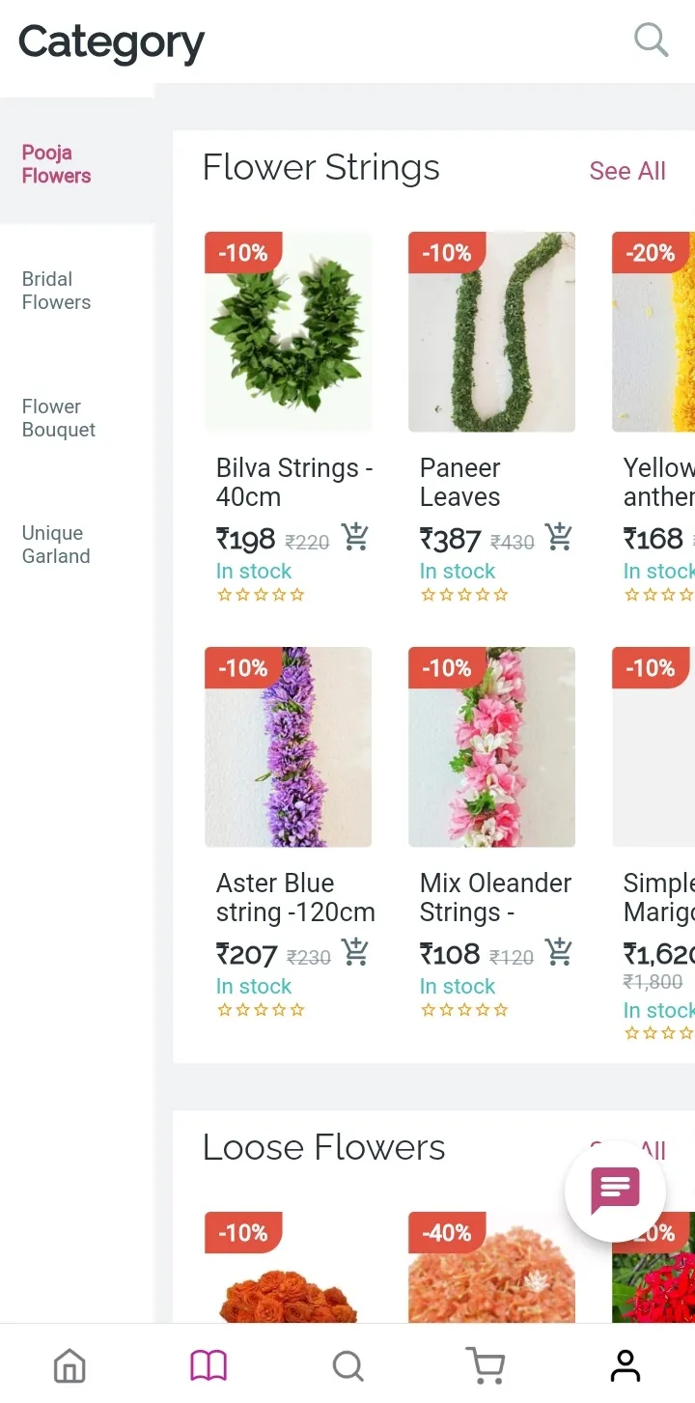Image resolution: width=695 pixels, height=1403 pixels.
Task: Open the category book icon tab
Action: point(208,1365)
